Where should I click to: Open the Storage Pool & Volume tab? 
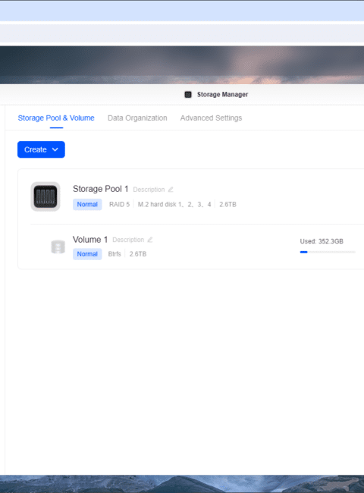pos(56,118)
